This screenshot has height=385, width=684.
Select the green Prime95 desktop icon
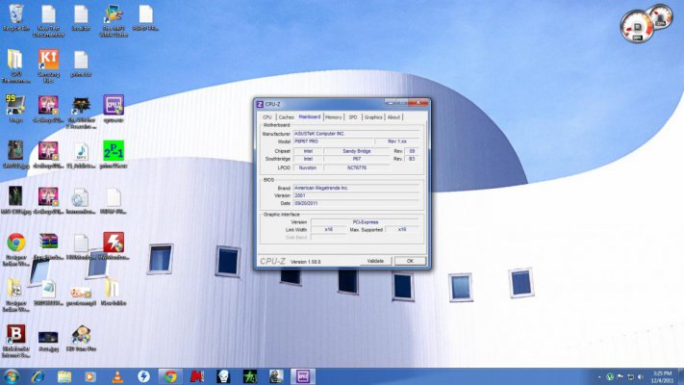coord(114,154)
